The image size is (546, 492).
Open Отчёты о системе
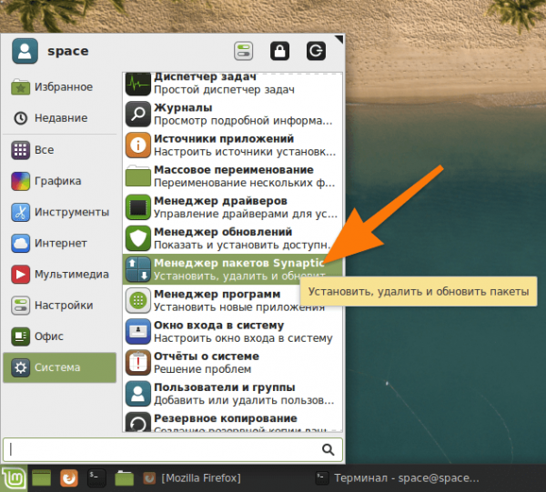(x=233, y=363)
